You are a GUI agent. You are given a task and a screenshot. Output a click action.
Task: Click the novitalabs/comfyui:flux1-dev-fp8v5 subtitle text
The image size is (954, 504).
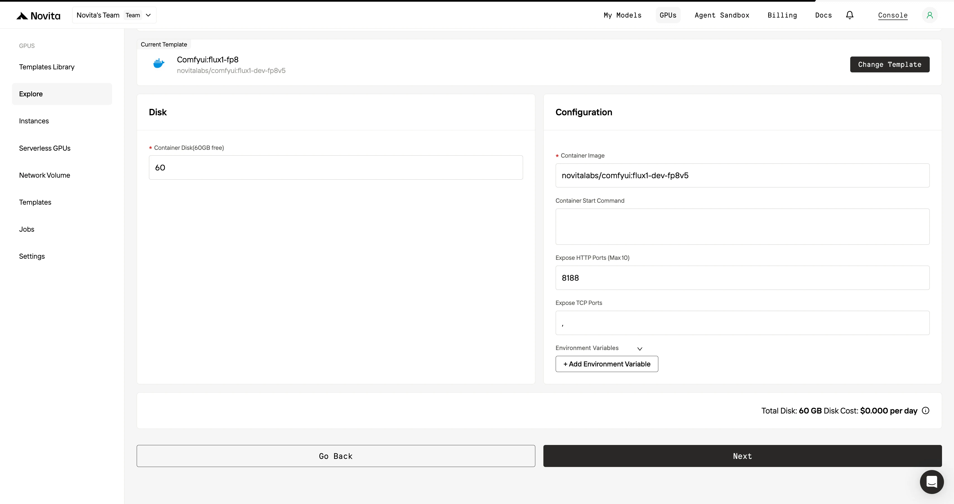231,71
